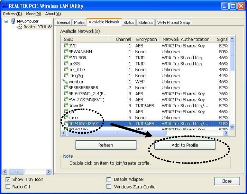Viewport: 247px width, 194px height.
Task: Switch to the Status tab
Action: click(x=129, y=22)
